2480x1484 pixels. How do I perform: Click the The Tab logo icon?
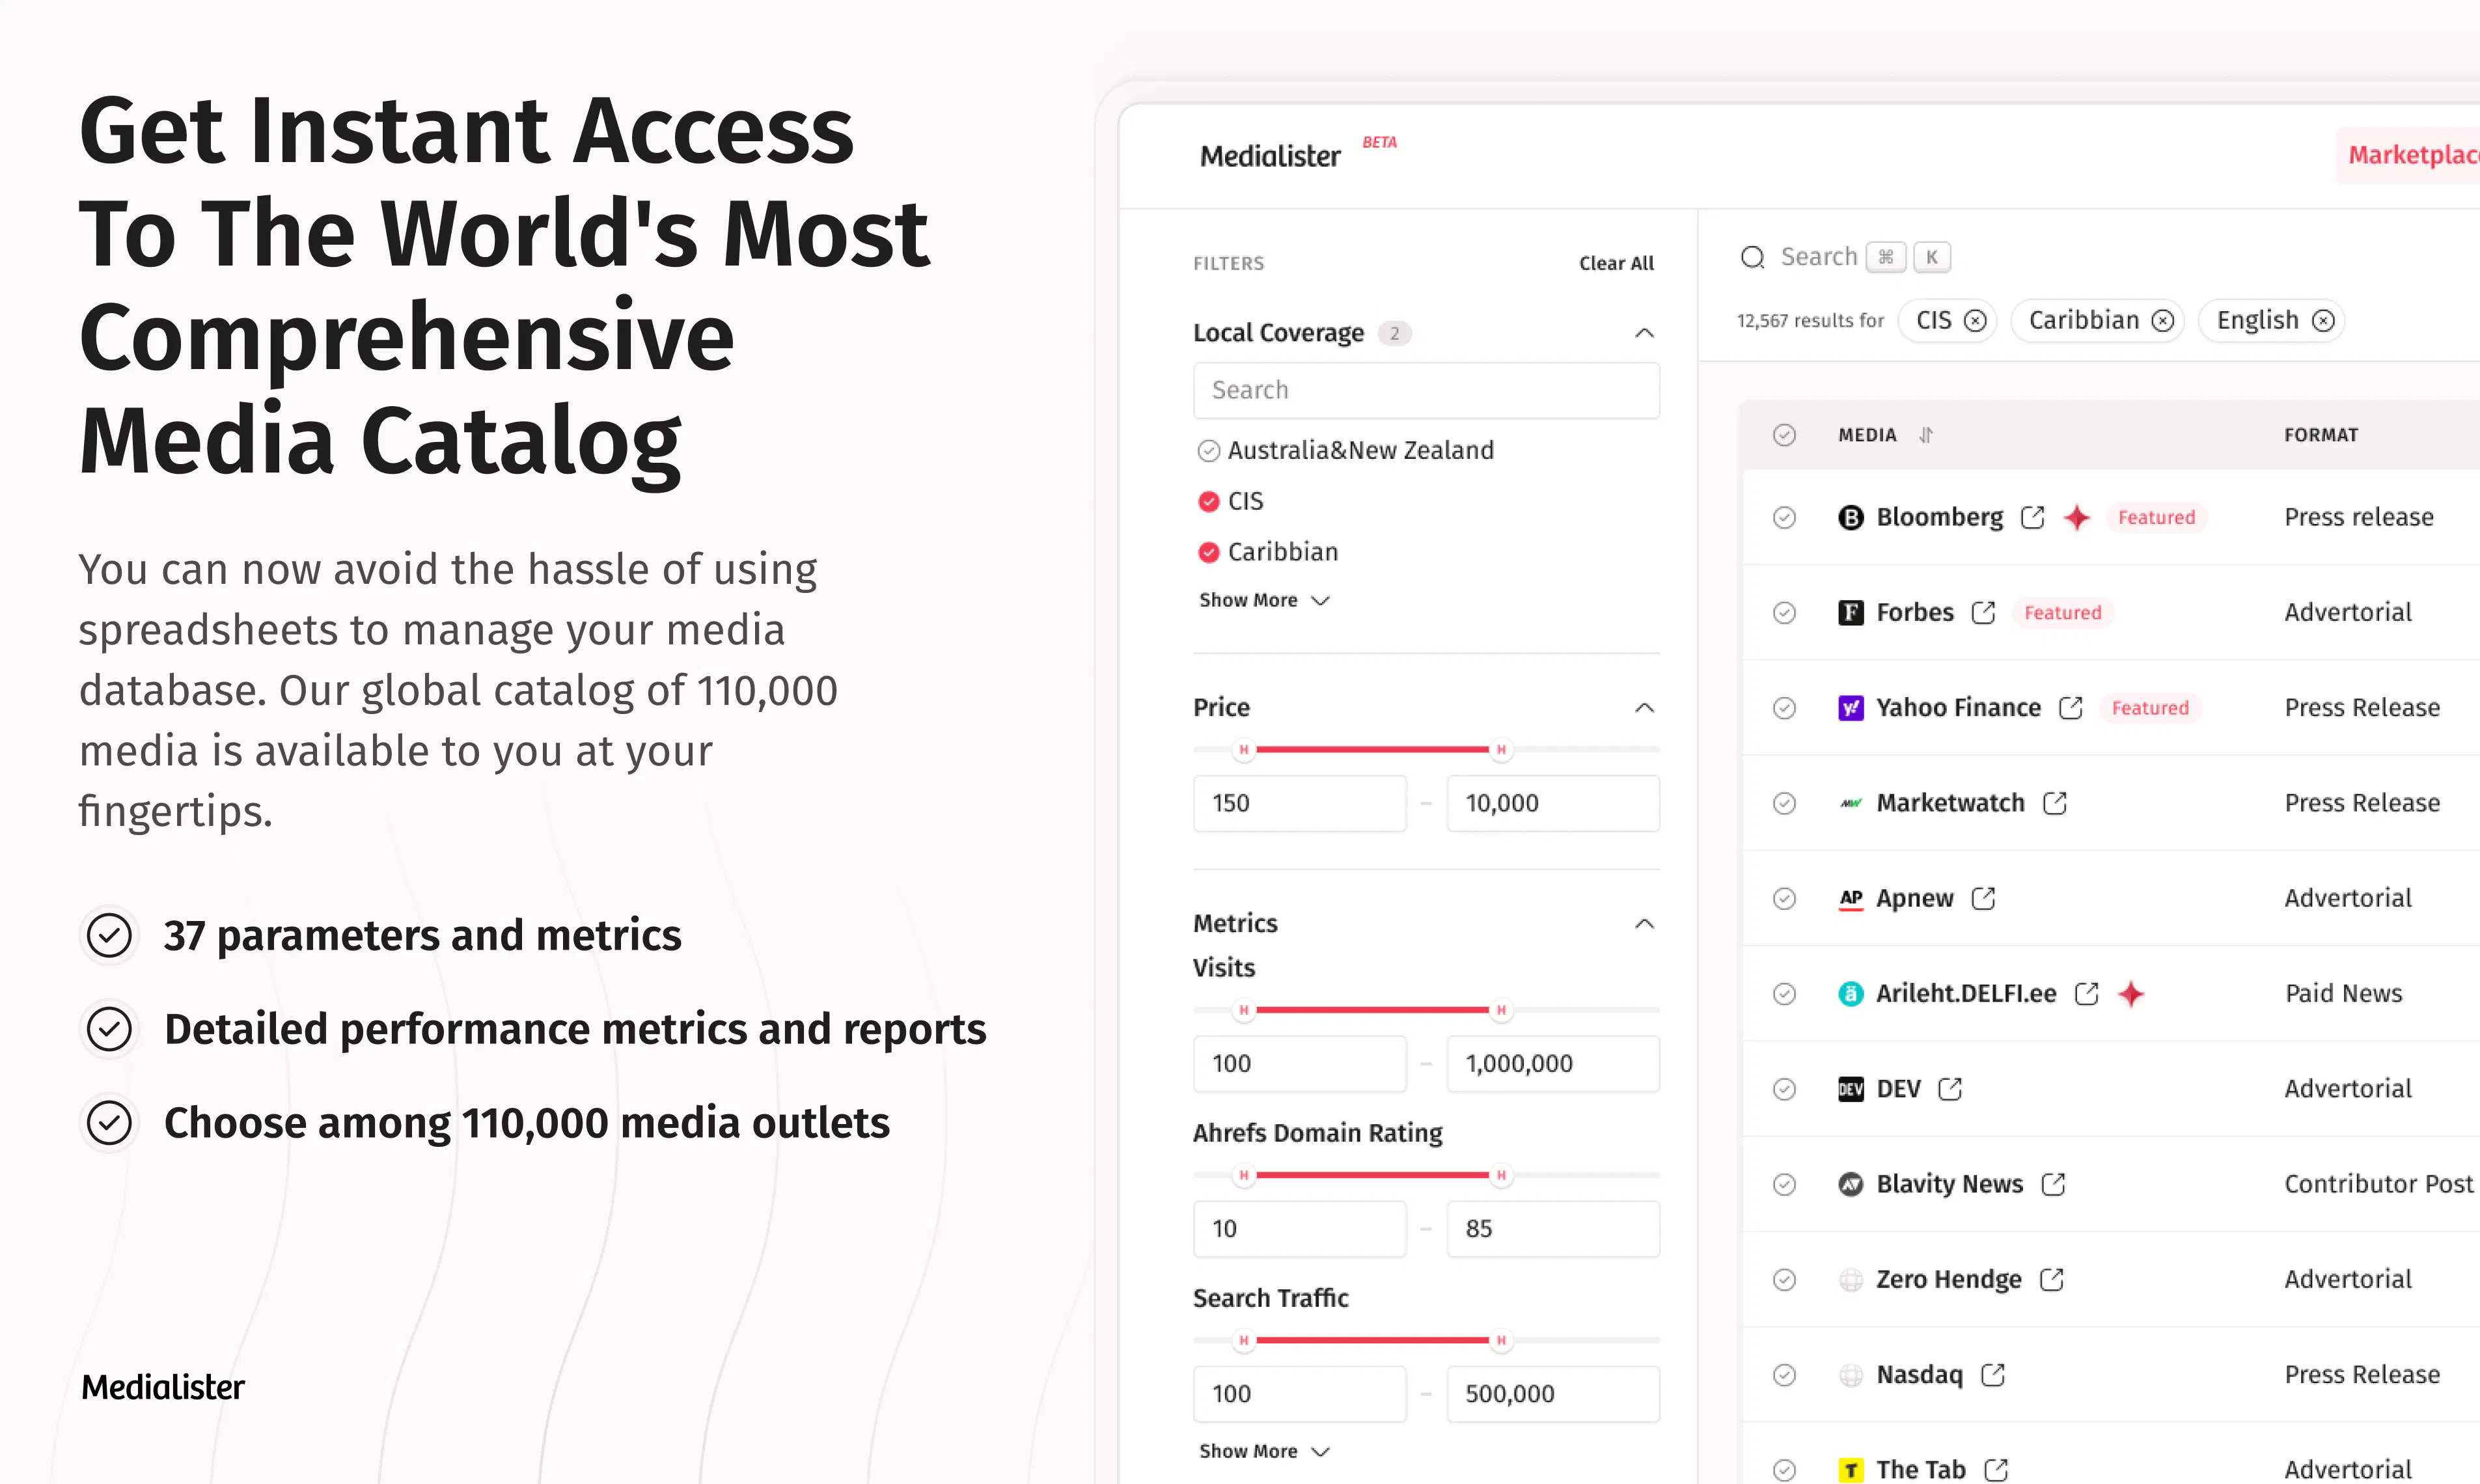(1851, 1469)
